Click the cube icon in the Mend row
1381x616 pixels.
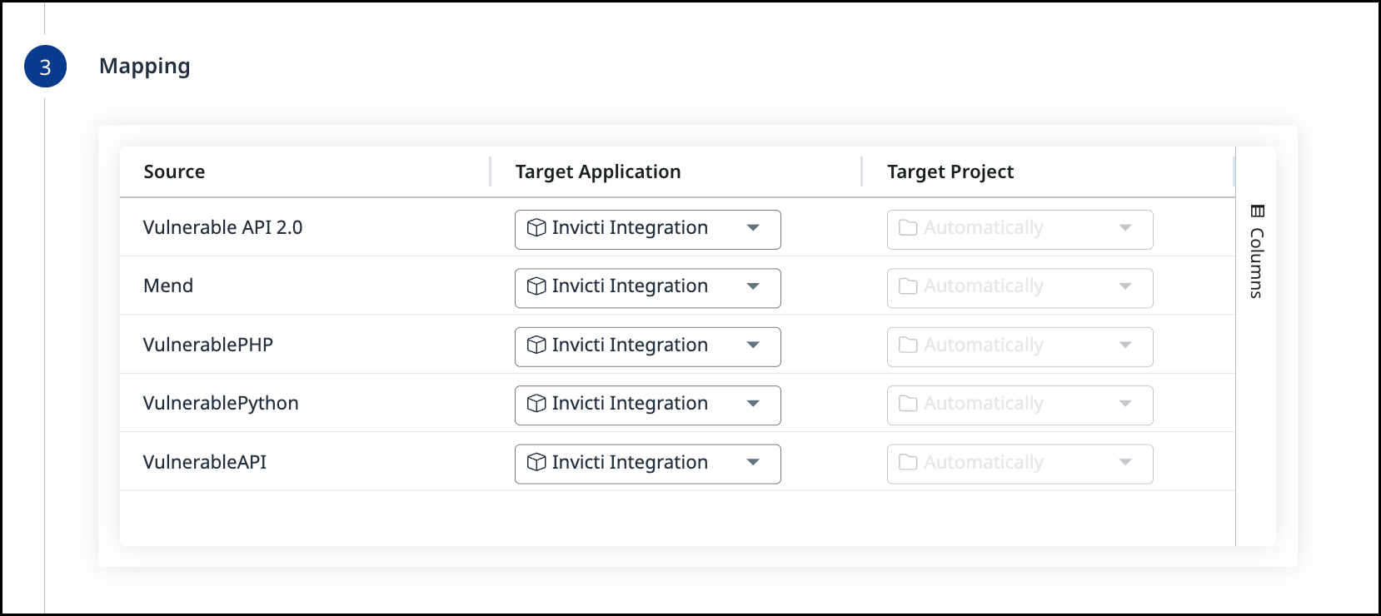pyautogui.click(x=536, y=286)
